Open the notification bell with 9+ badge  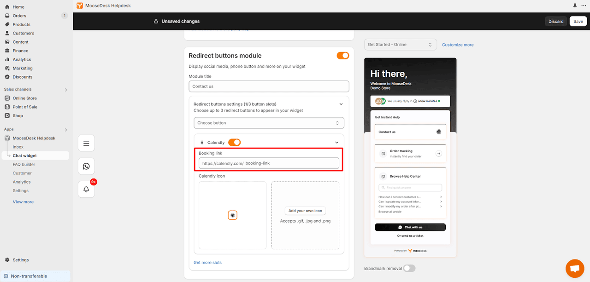click(86, 189)
